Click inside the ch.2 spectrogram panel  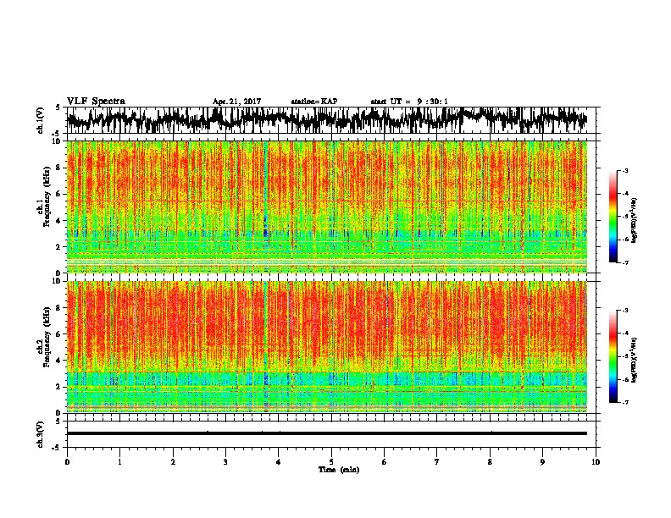point(327,347)
